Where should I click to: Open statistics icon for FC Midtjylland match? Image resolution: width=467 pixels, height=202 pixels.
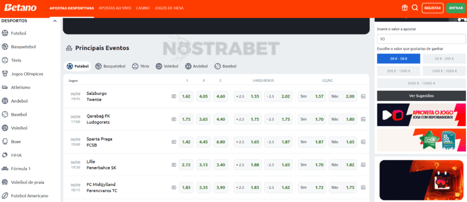pyautogui.click(x=363, y=187)
